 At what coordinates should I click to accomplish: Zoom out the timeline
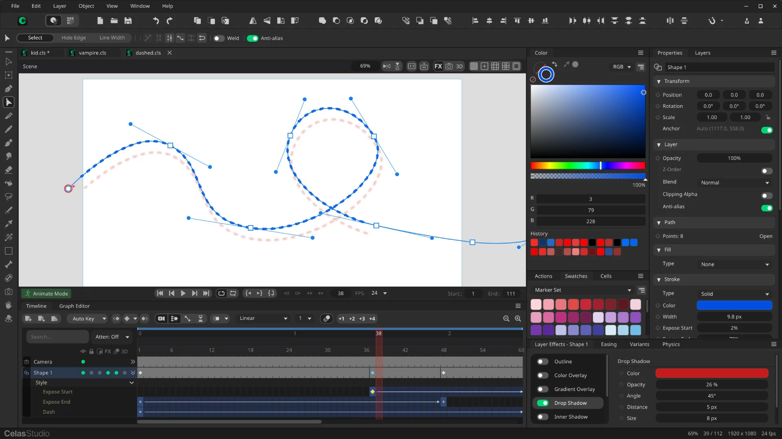pos(506,319)
